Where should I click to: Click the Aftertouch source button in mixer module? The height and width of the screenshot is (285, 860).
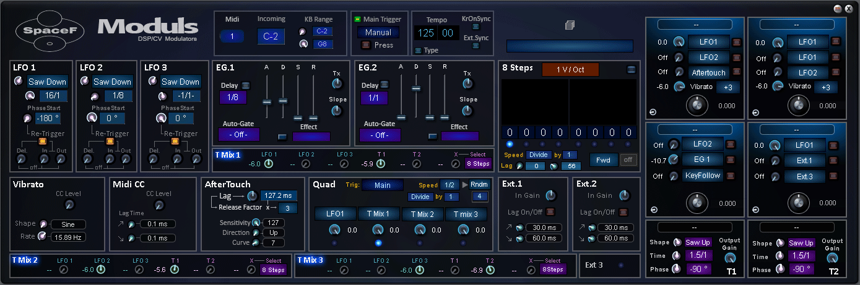click(x=708, y=72)
